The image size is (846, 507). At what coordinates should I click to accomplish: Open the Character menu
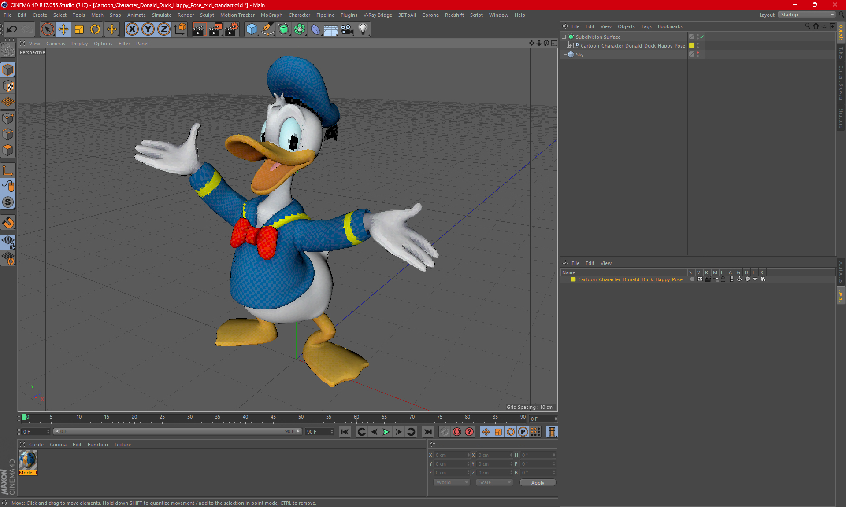(x=299, y=15)
